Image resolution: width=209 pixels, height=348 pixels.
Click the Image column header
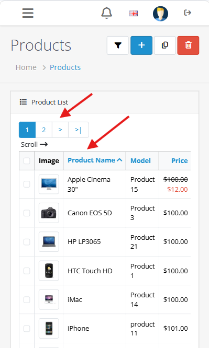tap(49, 161)
